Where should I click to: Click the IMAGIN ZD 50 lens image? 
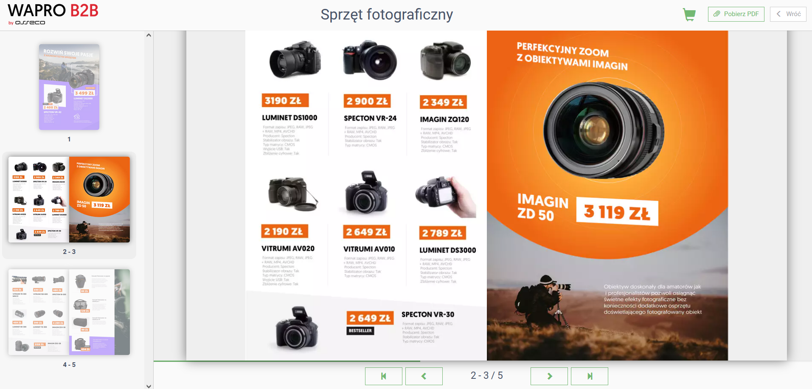604,130
